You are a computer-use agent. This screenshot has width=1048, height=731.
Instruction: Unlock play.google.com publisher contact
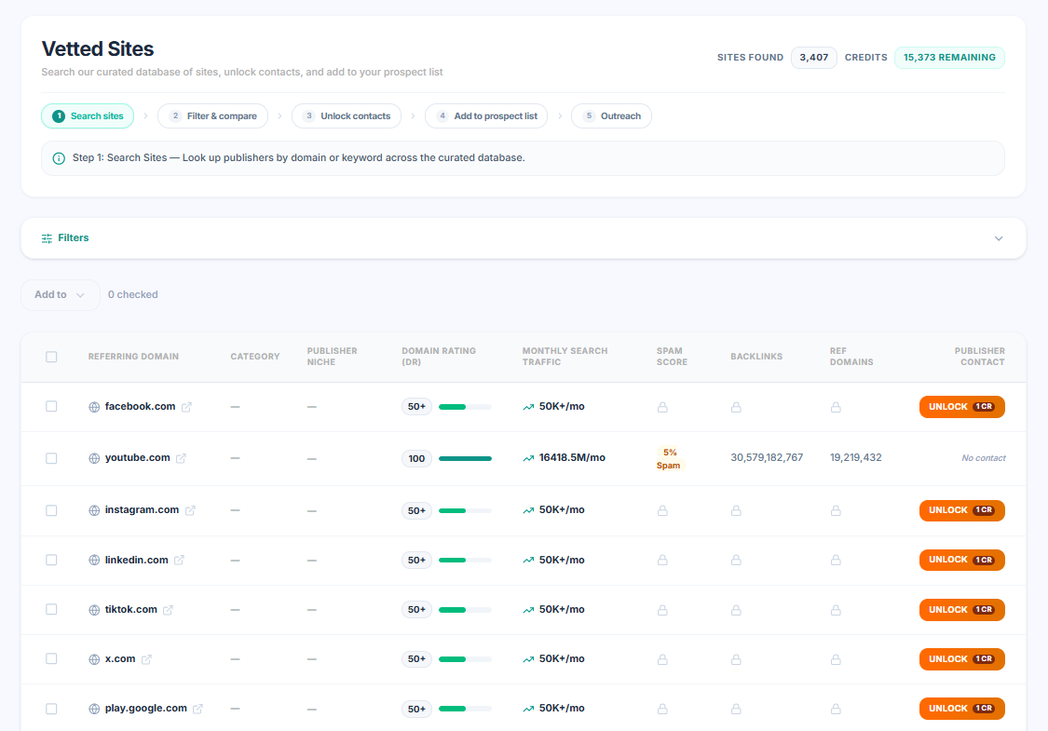[961, 709]
